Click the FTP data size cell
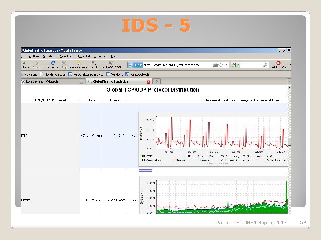Image resolution: width=321 pixels, height=240 pixels. coord(91,136)
